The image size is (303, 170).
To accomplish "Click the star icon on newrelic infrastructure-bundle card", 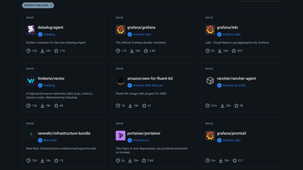I will 56,160.
